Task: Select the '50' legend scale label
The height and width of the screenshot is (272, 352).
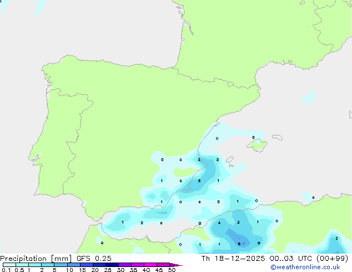Action: click(x=172, y=270)
